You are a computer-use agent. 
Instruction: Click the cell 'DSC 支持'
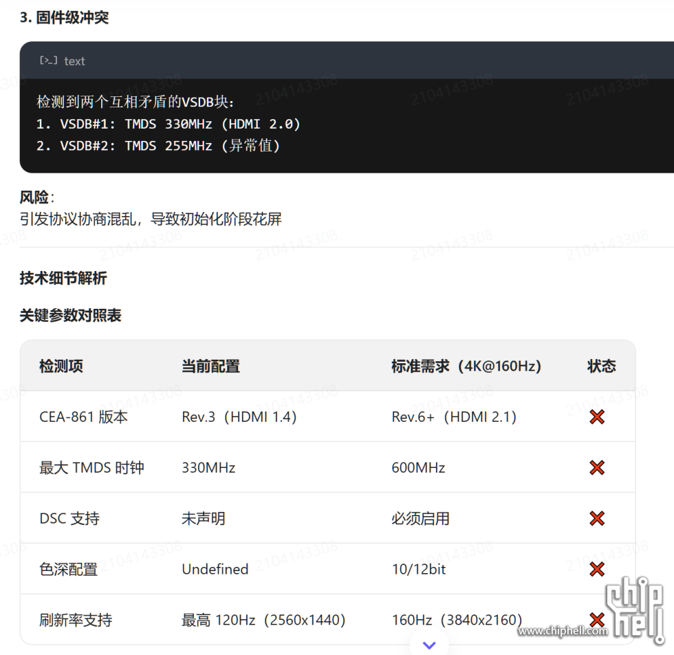(x=69, y=518)
